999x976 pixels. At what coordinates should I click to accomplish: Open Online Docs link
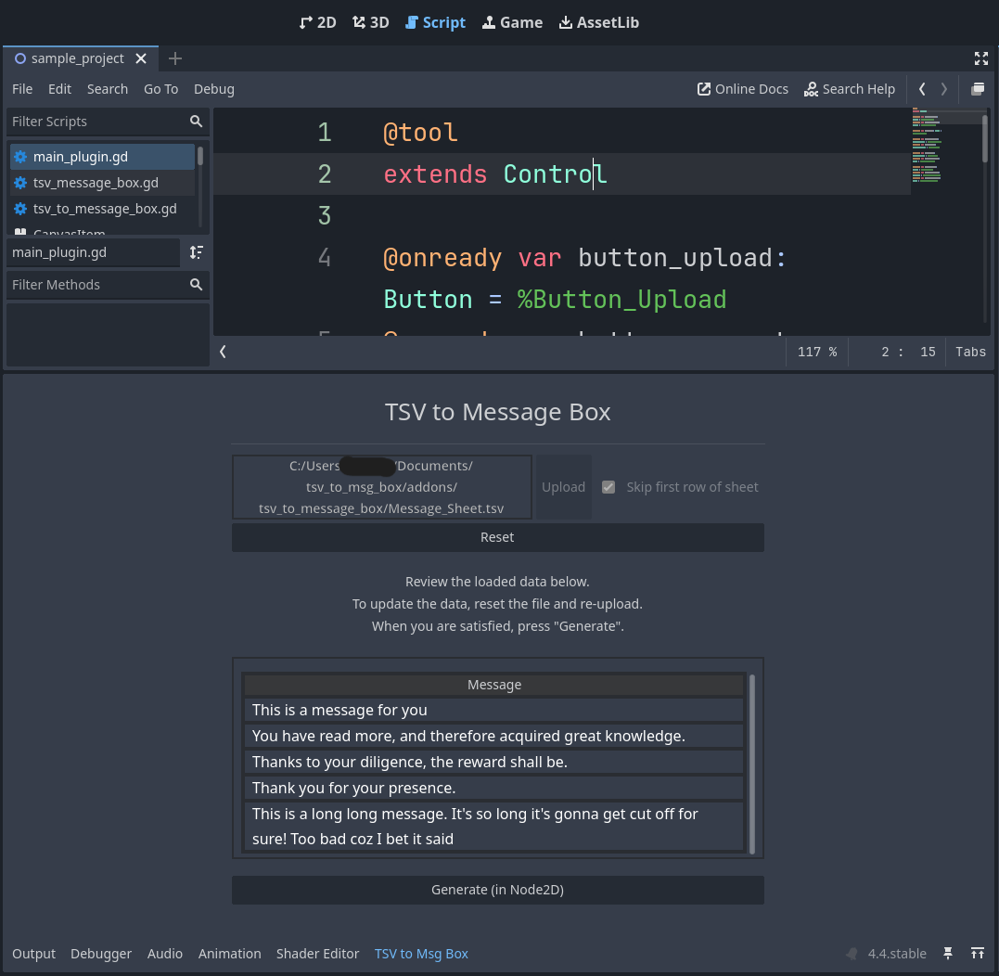(743, 89)
